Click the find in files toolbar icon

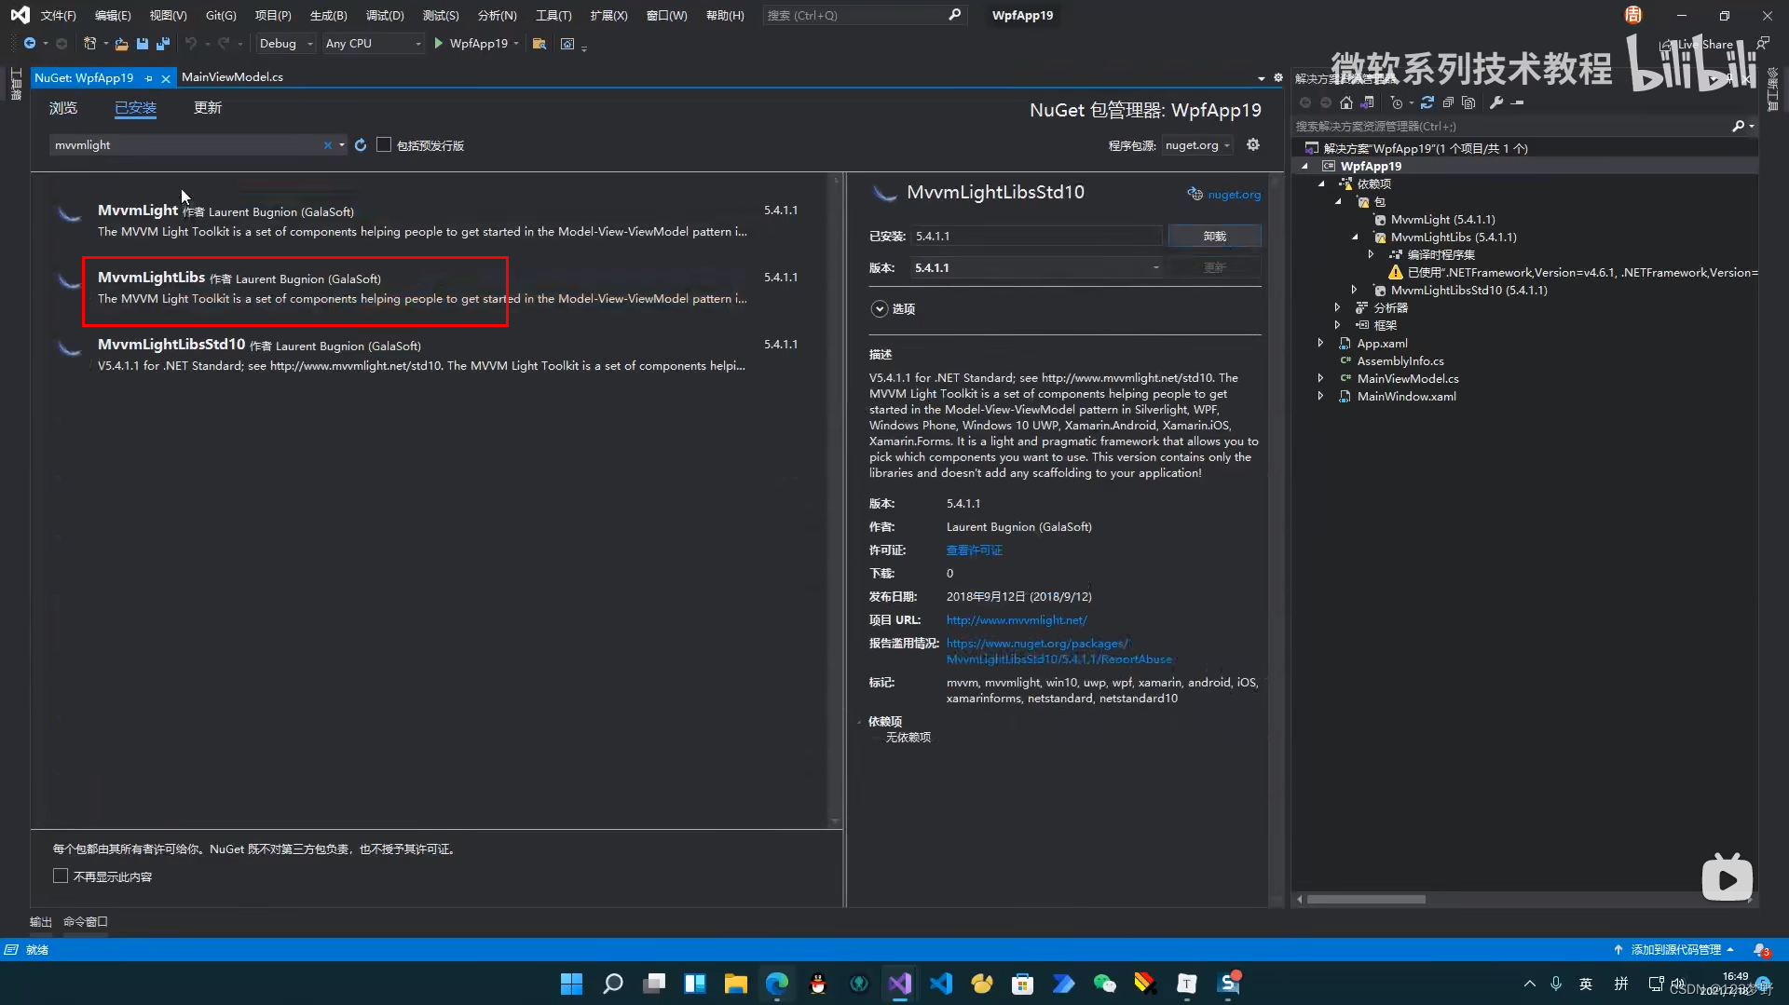tap(539, 44)
